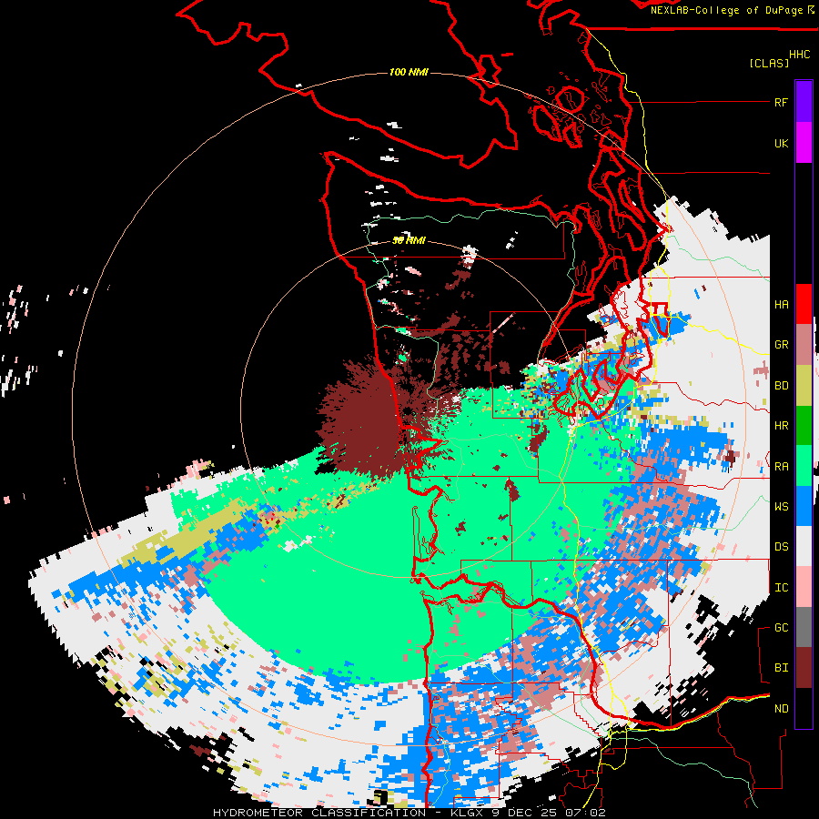Click the GC legend label
This screenshot has width=819, height=819.
click(x=781, y=628)
